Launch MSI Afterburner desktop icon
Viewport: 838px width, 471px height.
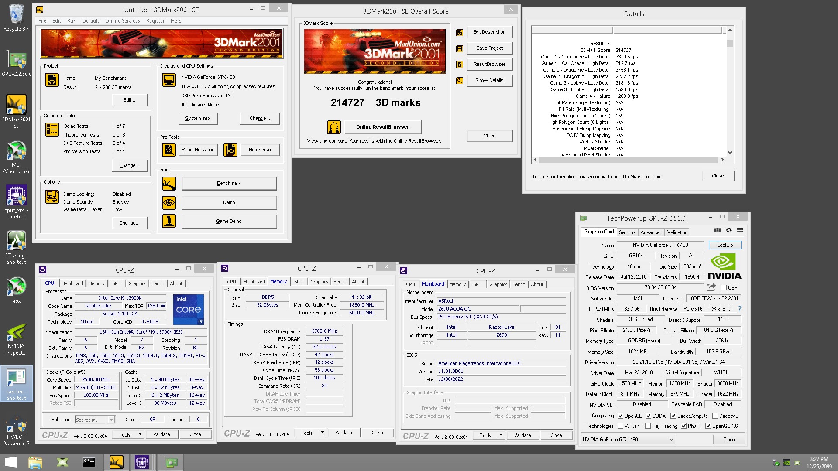[x=16, y=157]
